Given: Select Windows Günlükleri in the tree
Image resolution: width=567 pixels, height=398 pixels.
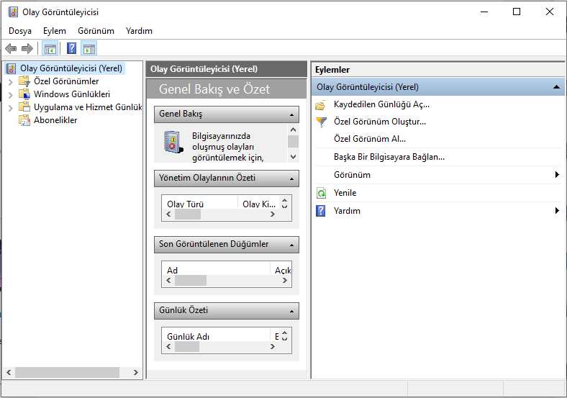Looking at the screenshot, I should 72,94.
